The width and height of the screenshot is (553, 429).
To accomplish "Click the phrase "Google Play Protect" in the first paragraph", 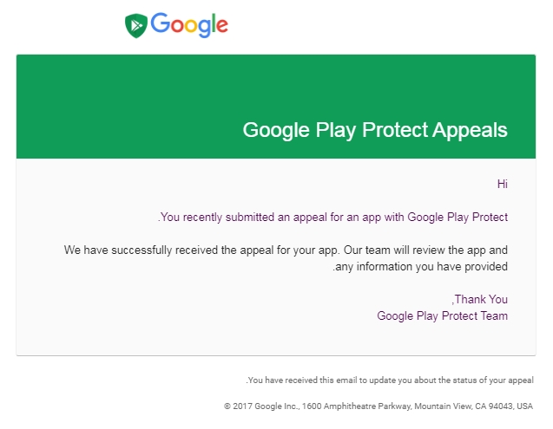I will tap(458, 217).
